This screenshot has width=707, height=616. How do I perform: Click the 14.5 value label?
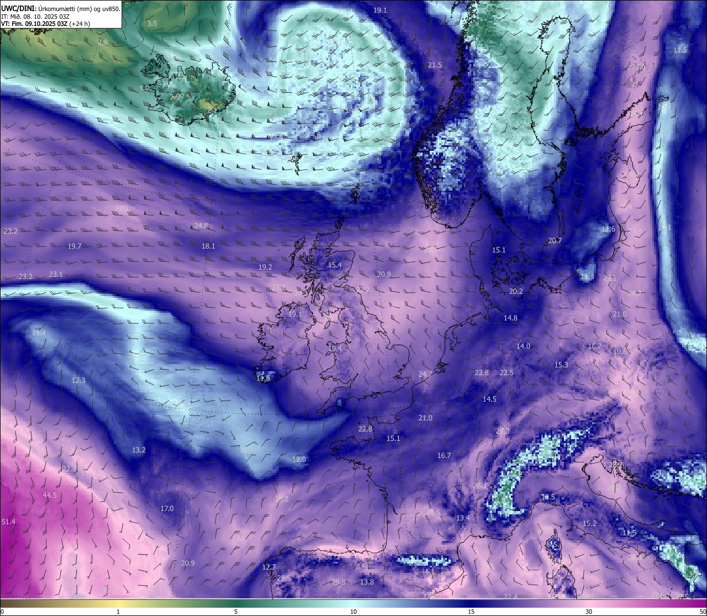[x=489, y=399]
